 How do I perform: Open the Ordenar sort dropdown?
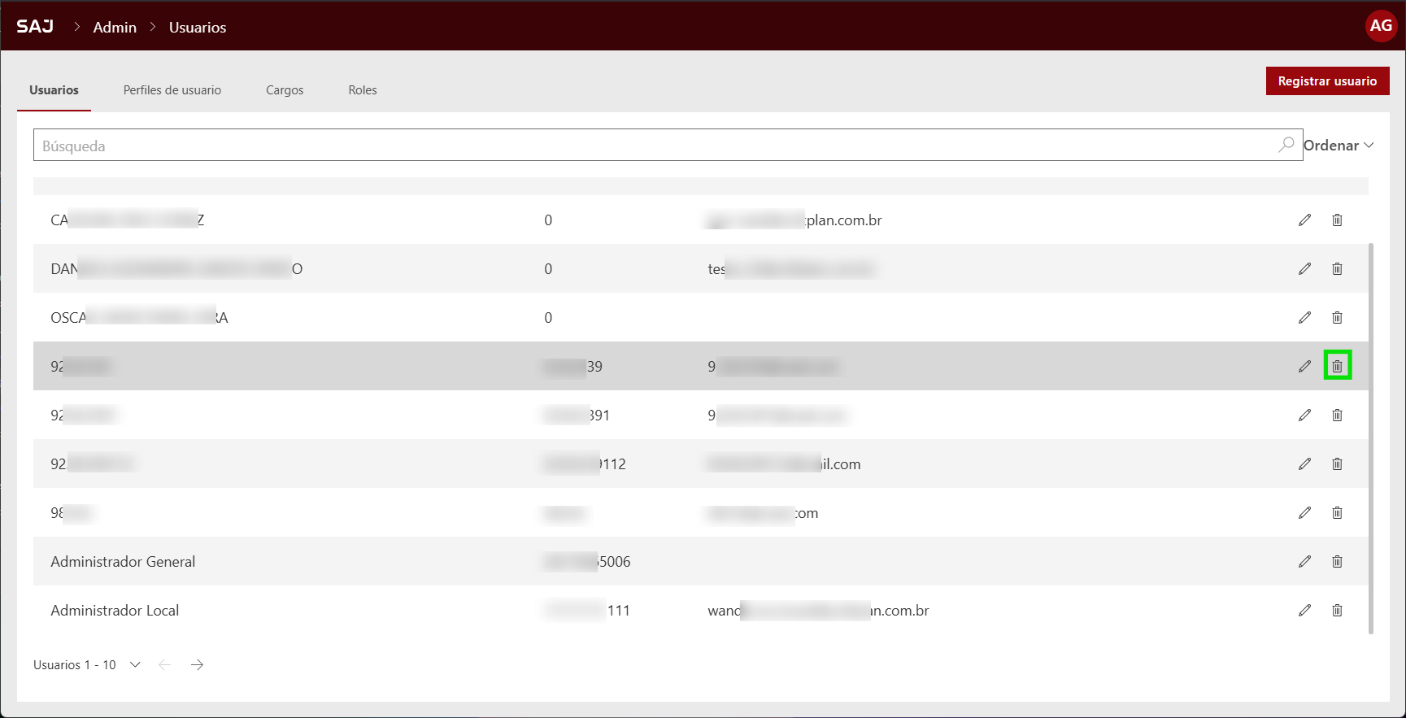pos(1338,145)
